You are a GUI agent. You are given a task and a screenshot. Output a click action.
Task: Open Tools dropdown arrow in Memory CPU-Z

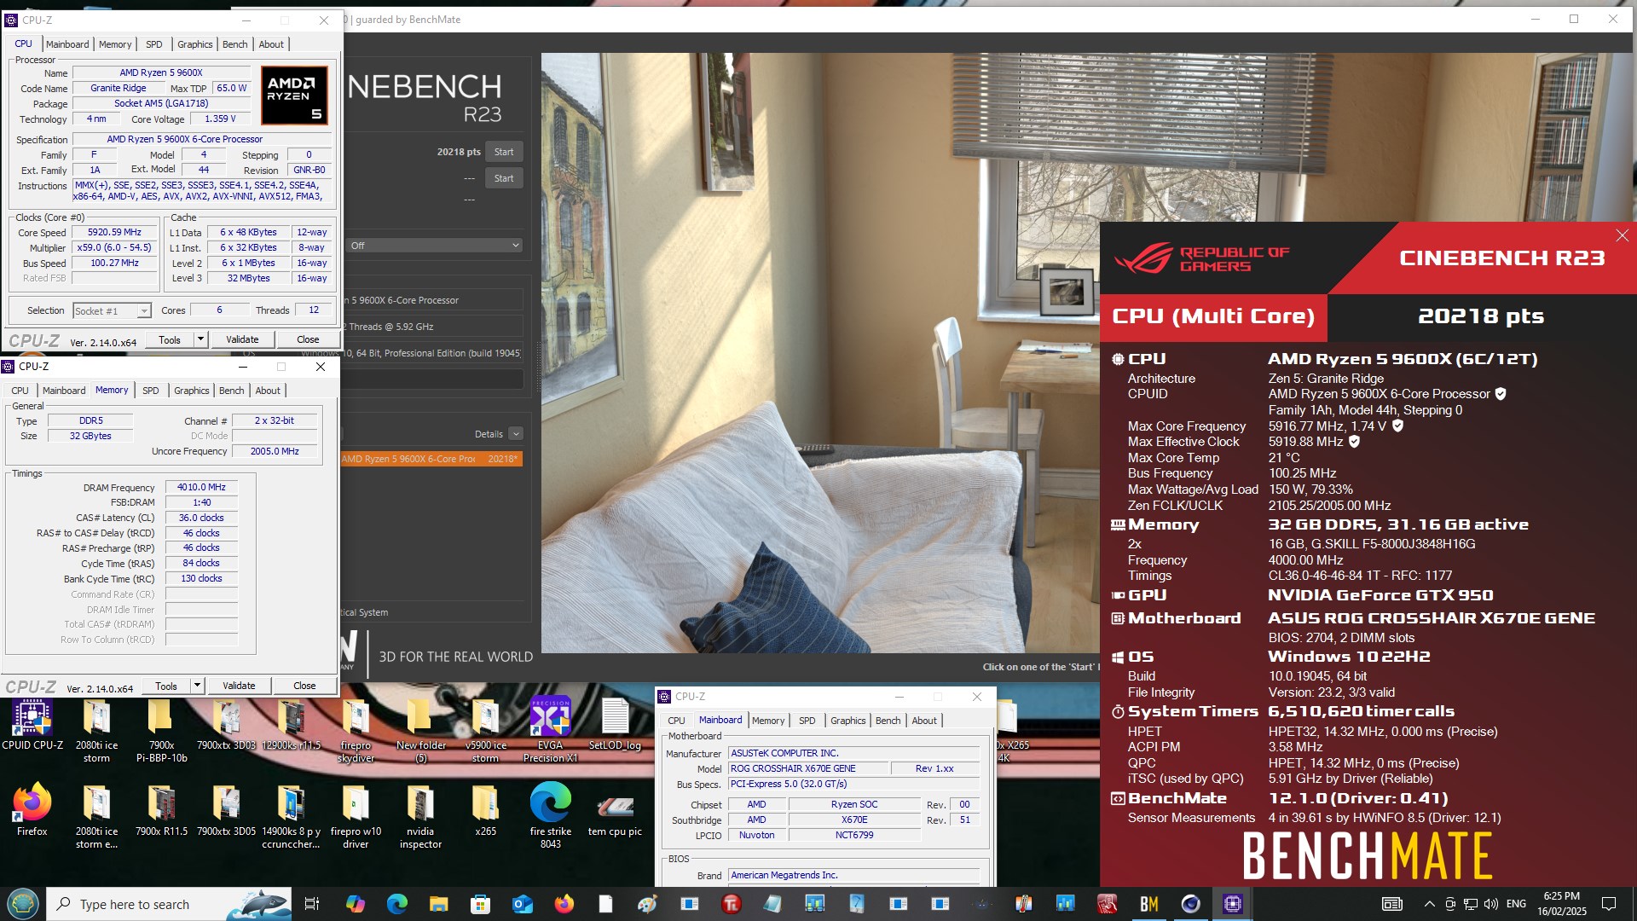[197, 686]
